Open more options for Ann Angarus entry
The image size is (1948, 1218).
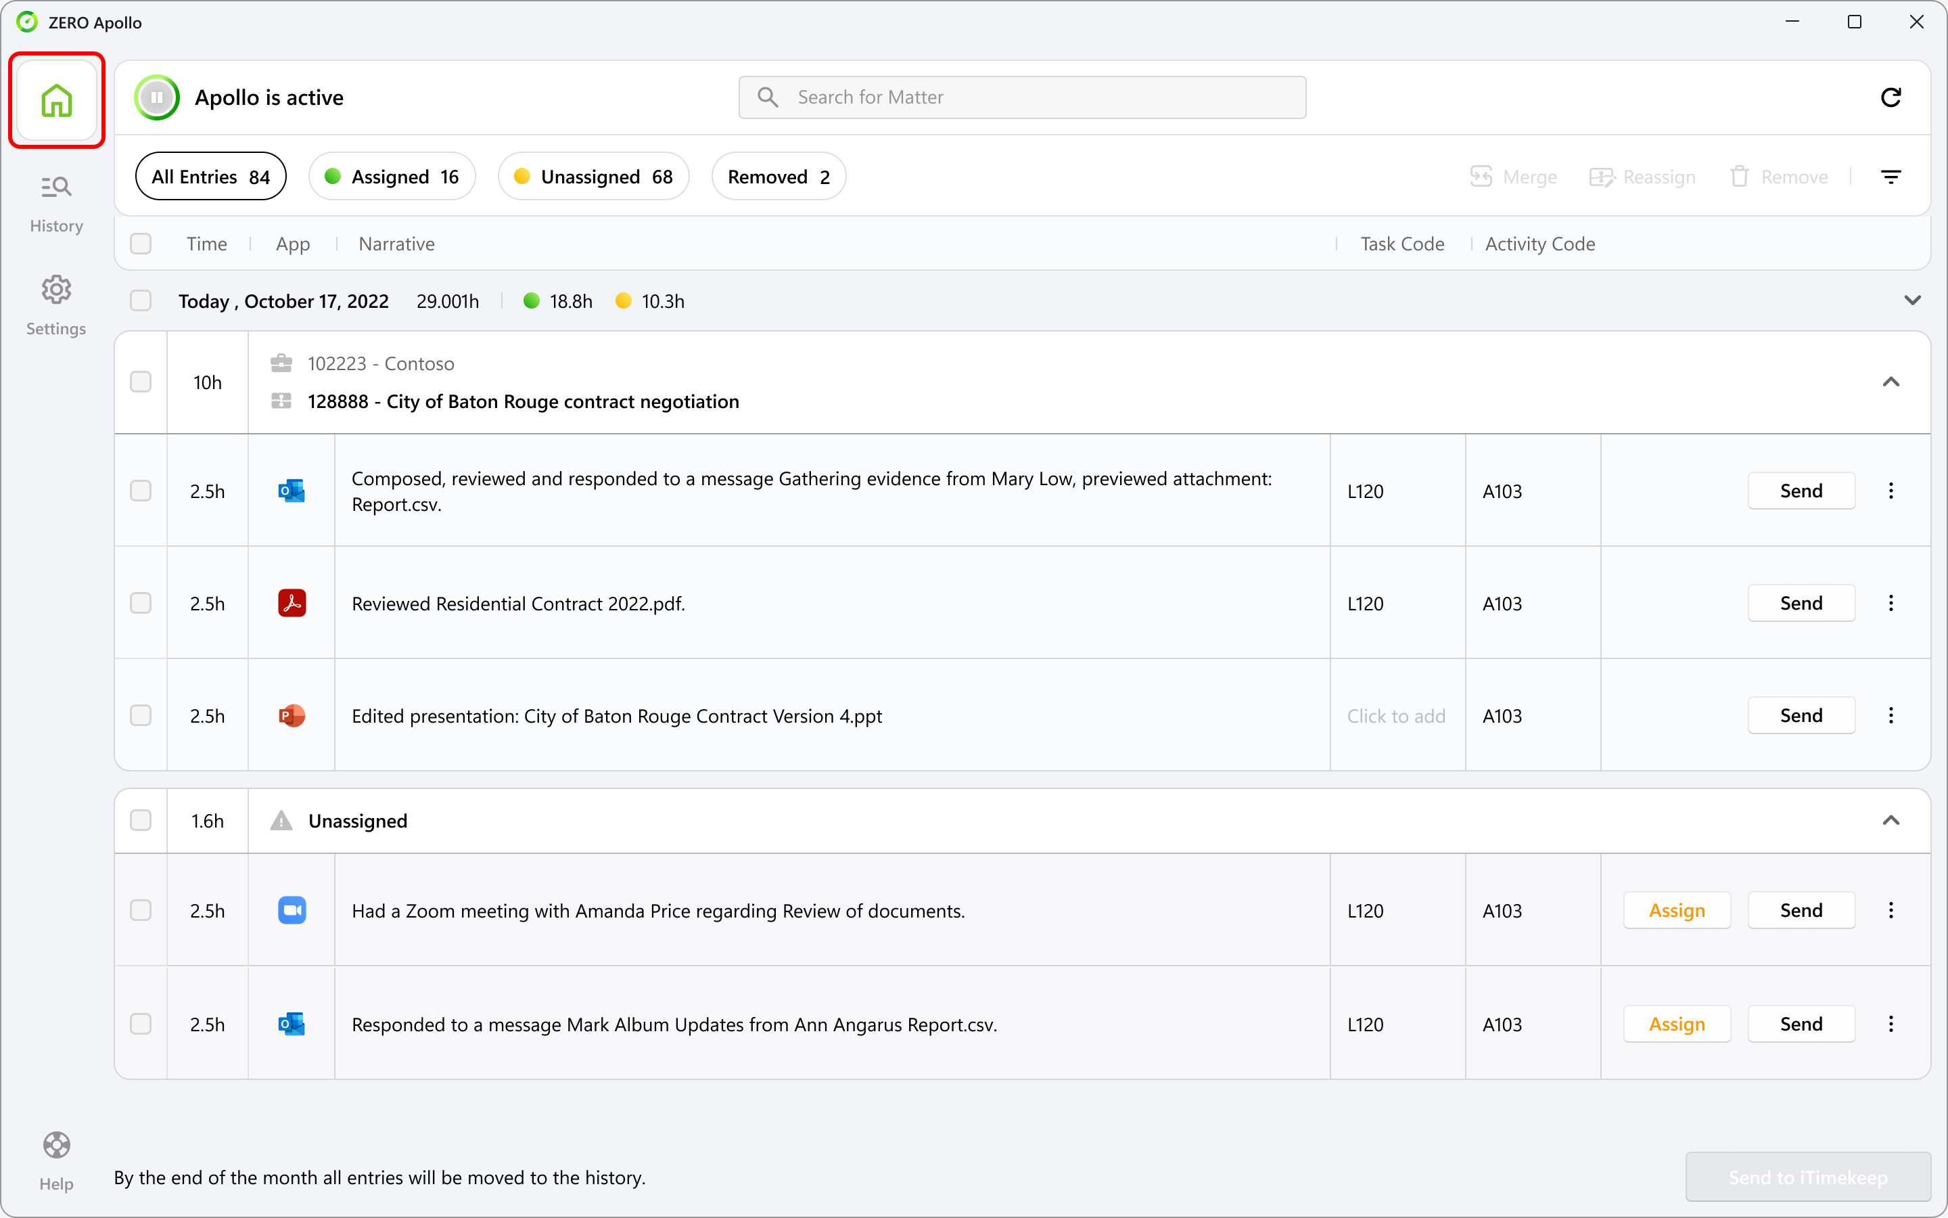(1891, 1024)
